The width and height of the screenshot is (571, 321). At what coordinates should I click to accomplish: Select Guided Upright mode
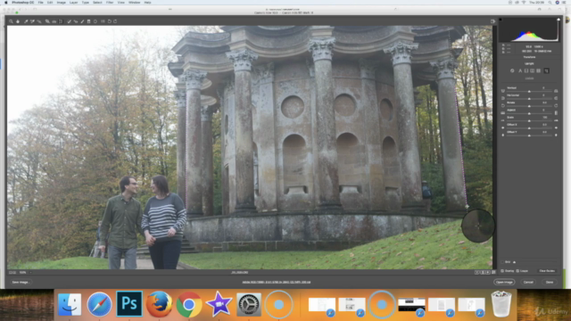coord(547,70)
